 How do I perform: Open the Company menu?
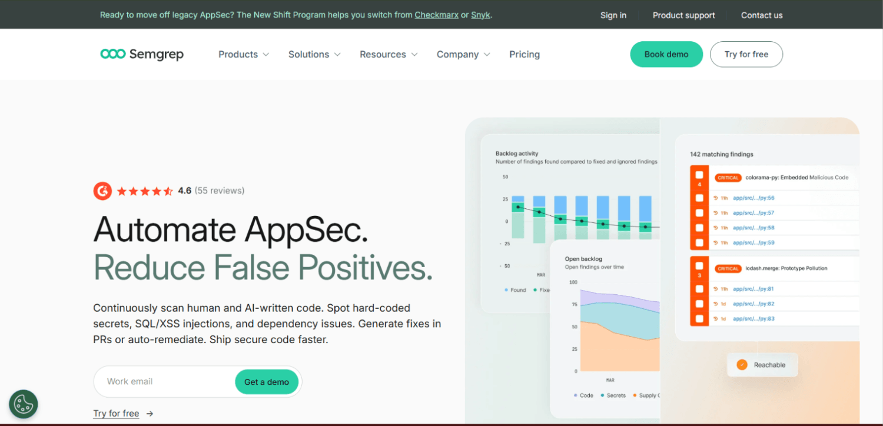coord(463,54)
